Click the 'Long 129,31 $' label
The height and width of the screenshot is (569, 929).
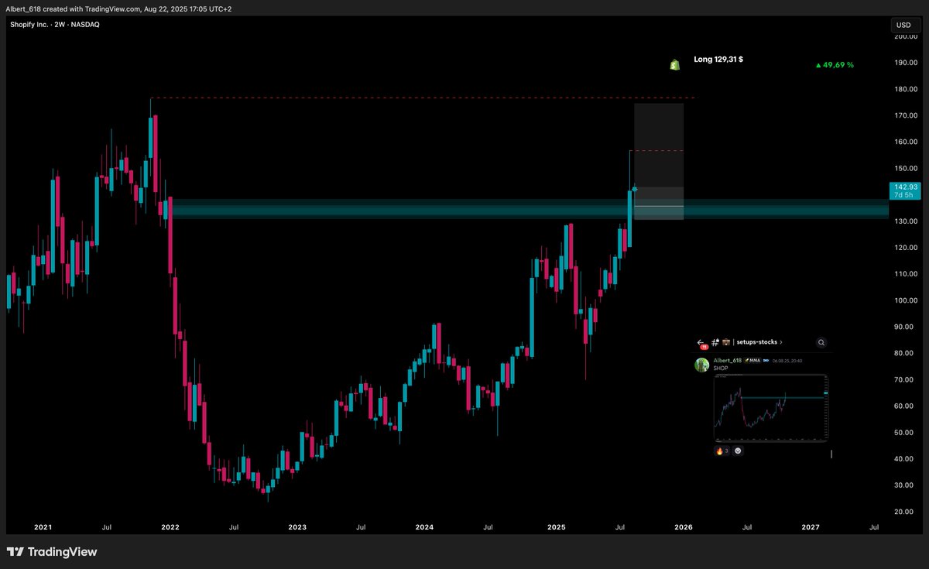pos(718,59)
